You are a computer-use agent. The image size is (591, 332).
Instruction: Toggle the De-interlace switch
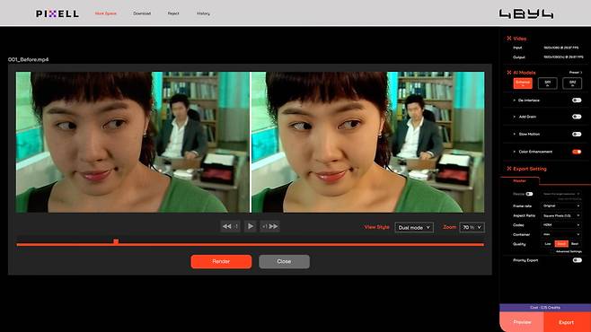click(x=577, y=100)
